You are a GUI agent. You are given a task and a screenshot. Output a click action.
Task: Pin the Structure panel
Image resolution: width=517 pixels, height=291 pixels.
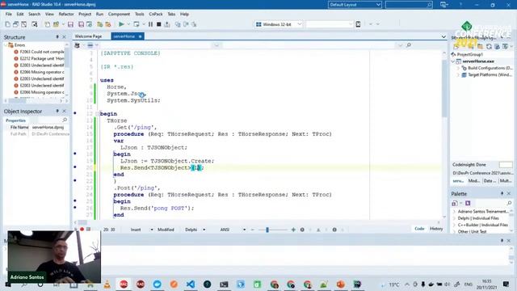coord(57,37)
